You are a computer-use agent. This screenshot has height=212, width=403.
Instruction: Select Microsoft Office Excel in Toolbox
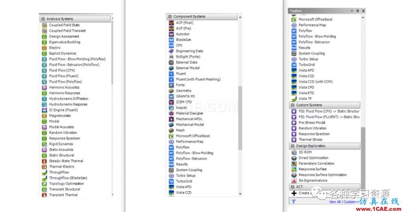316,19
